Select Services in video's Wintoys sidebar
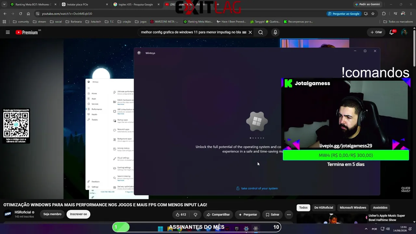This screenshot has height=234, width=416. [x=93, y=104]
